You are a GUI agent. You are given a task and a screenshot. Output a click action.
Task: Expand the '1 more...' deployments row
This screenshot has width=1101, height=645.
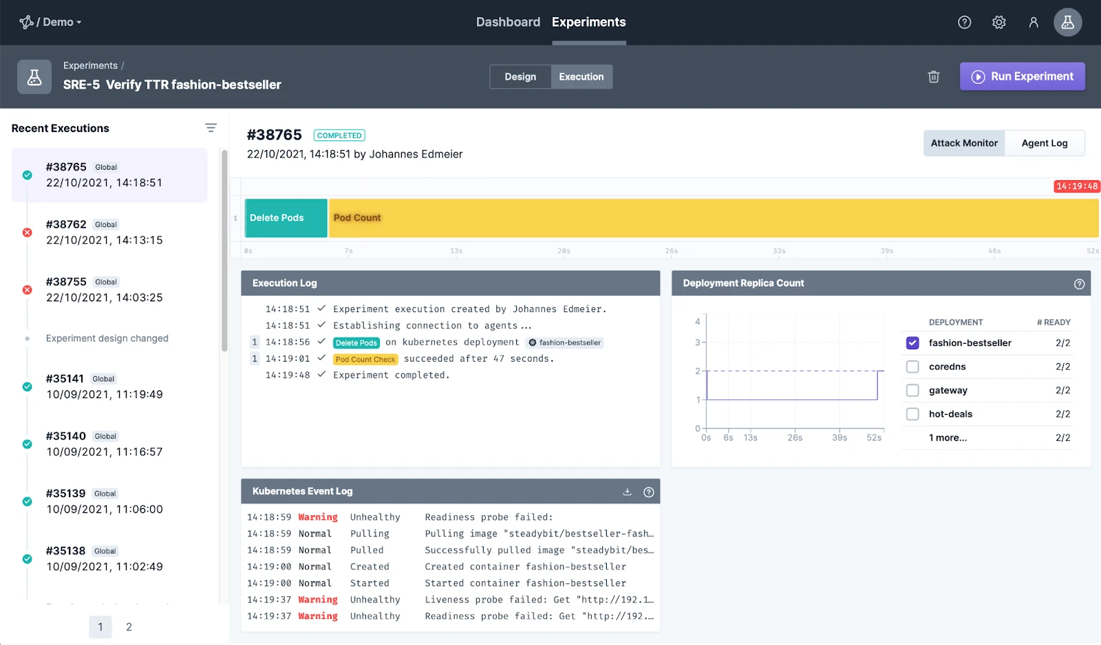987,437
